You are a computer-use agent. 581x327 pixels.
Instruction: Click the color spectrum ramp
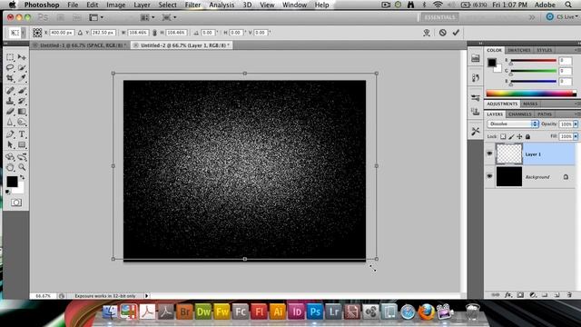tap(531, 94)
